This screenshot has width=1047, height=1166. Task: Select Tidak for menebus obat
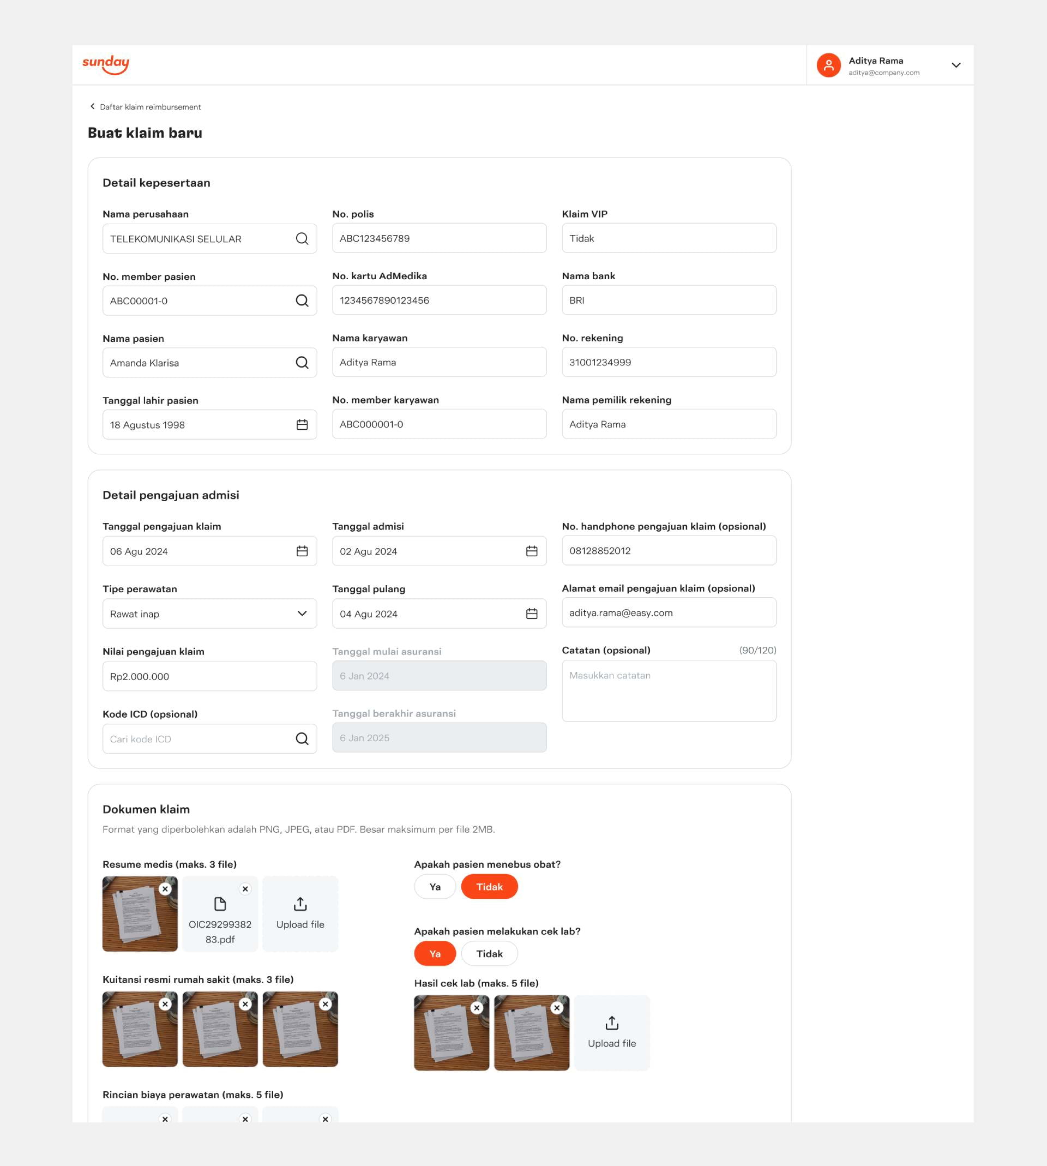pos(490,887)
